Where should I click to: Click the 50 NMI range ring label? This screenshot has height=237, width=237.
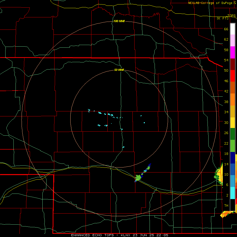click(119, 70)
